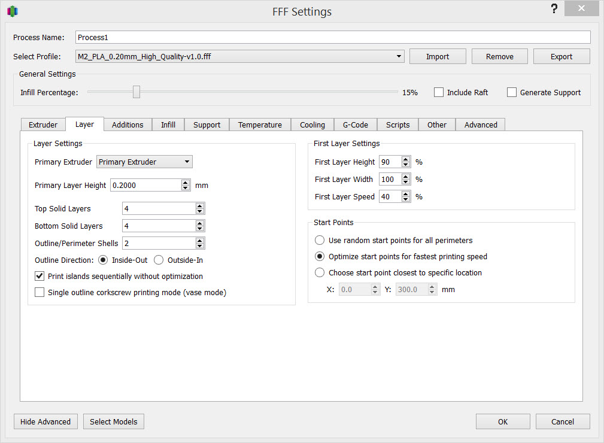Increase Primary Layer Height with up arrow
Image resolution: width=604 pixels, height=443 pixels.
point(186,183)
